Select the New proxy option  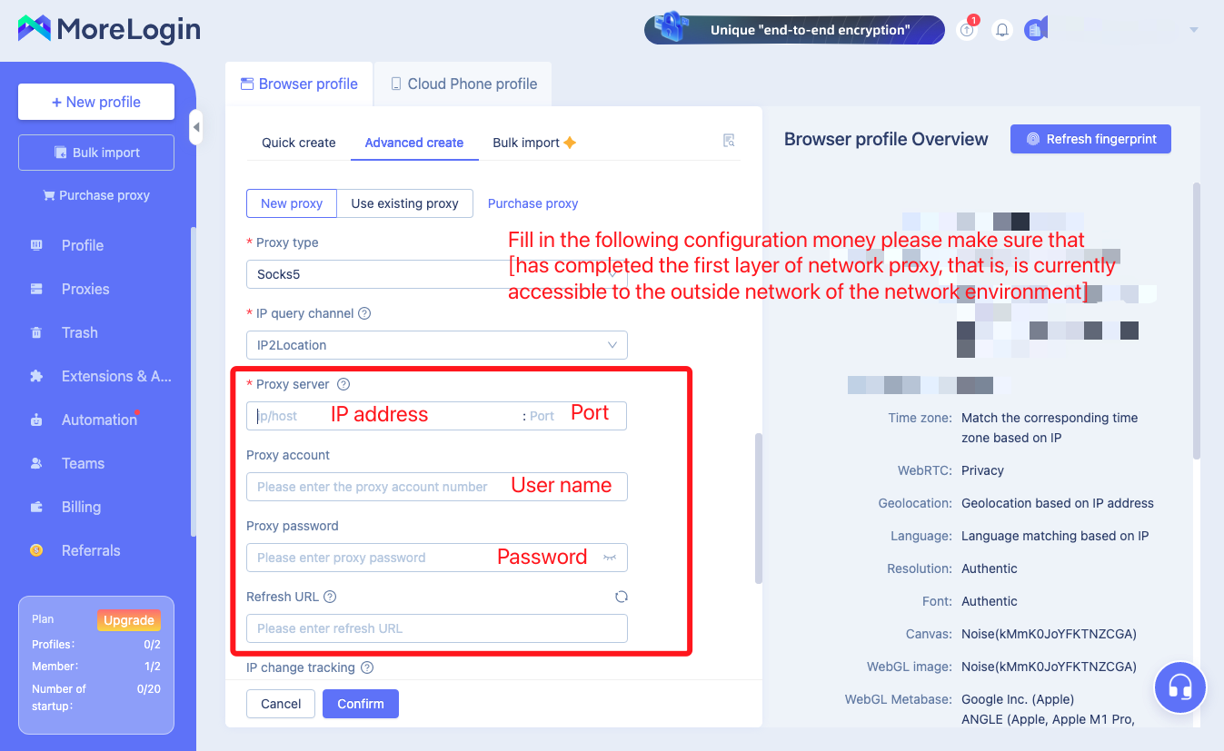coord(292,203)
